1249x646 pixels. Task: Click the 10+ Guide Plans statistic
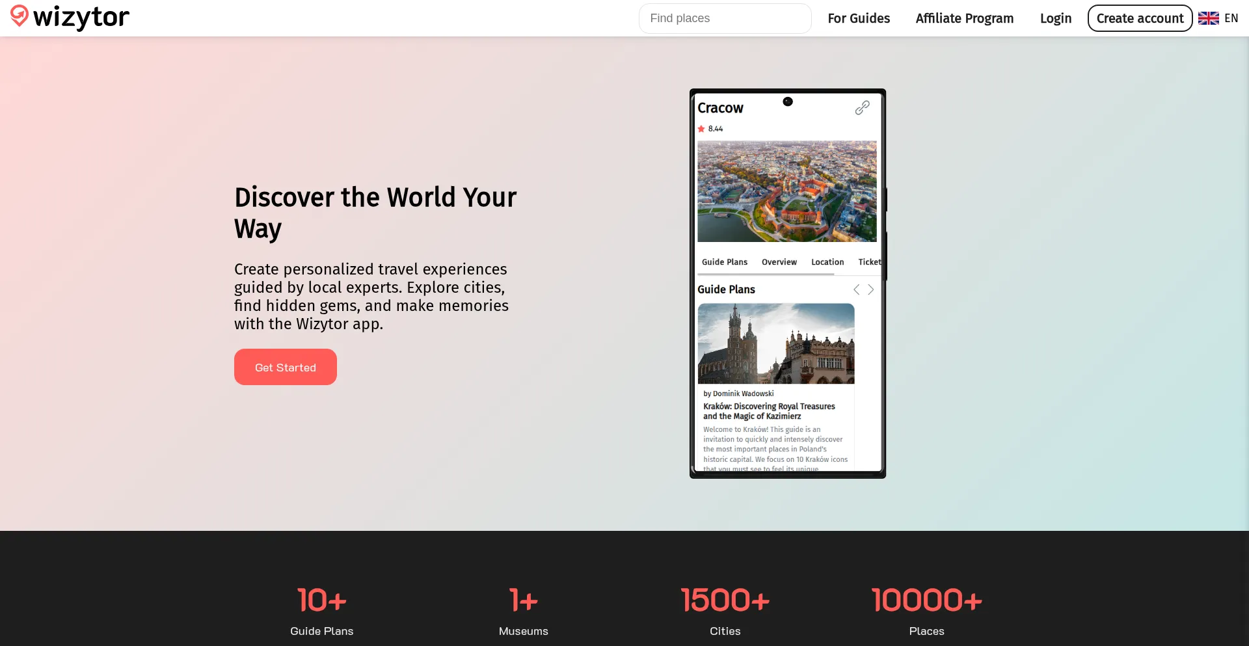[x=322, y=612]
